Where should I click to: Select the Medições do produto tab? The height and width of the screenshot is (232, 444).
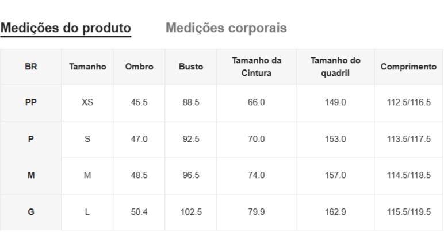click(x=66, y=28)
